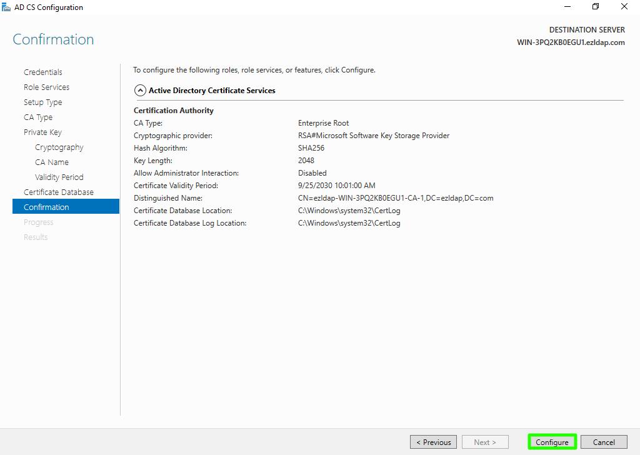Go to the Role Services step

(46, 87)
